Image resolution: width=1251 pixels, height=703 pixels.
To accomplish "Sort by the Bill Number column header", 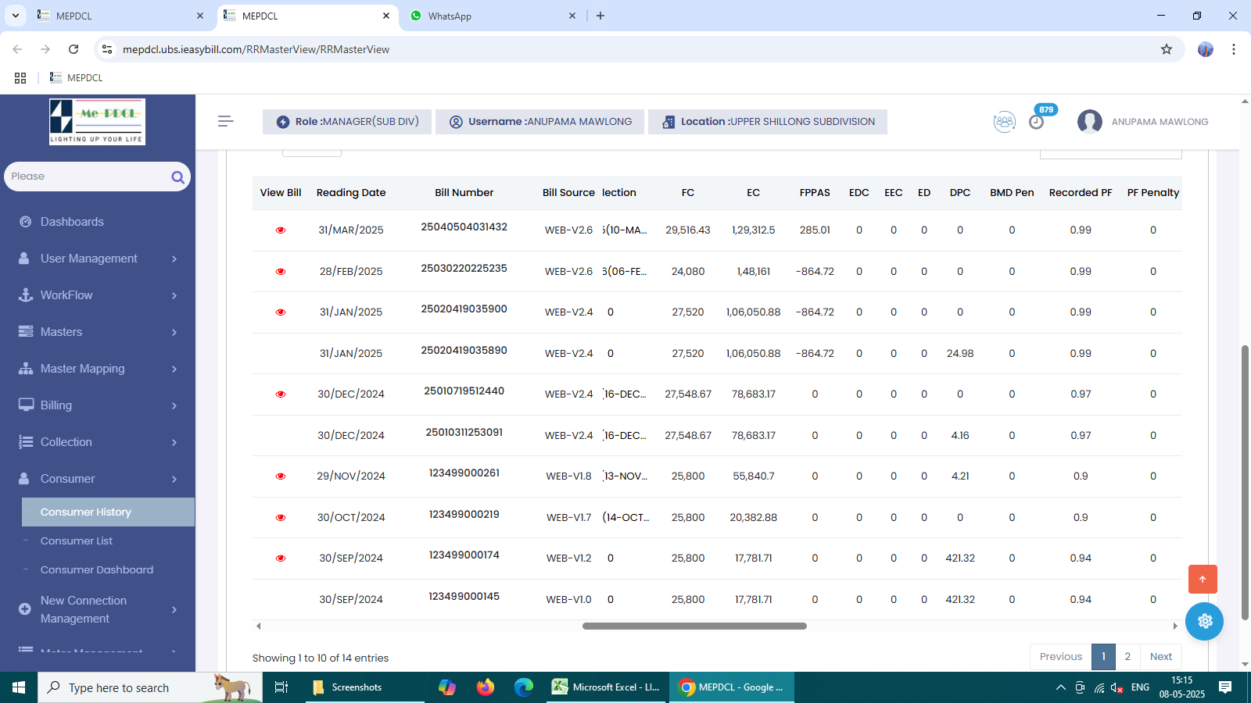I will [x=464, y=193].
